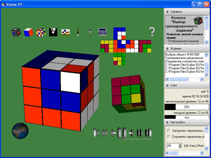Click the white sticker on the large cube front

coord(70,82)
